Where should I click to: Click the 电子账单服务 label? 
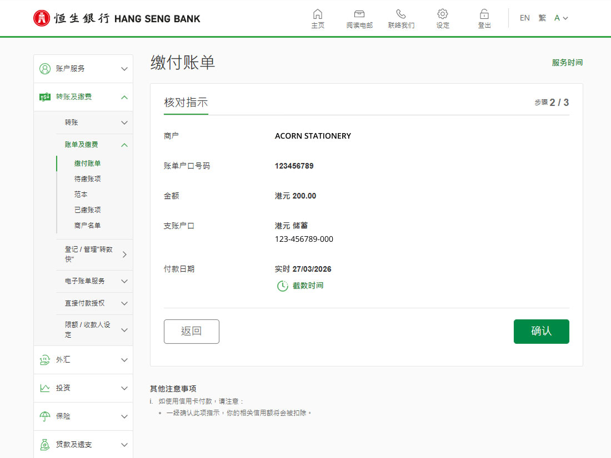pos(84,281)
